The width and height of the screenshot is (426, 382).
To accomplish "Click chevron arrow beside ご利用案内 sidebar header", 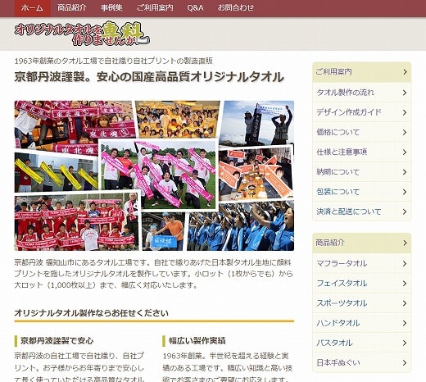I will (x=405, y=72).
